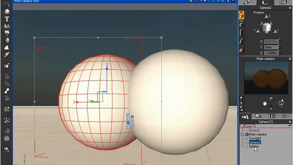Click the Y position input field
Screen dimensions: 293x165
[271, 47]
